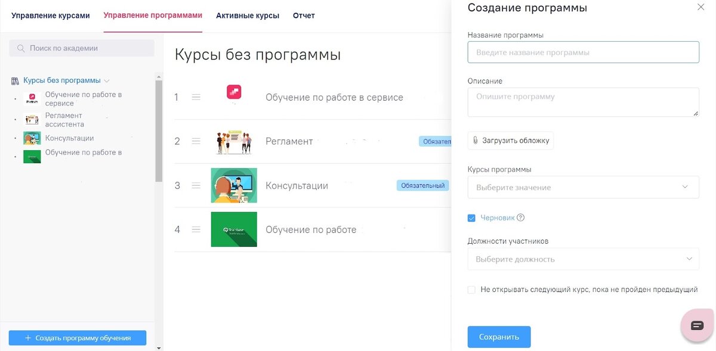This screenshot has height=351, width=716.
Task: Close the Создание программы panel
Action: [700, 7]
